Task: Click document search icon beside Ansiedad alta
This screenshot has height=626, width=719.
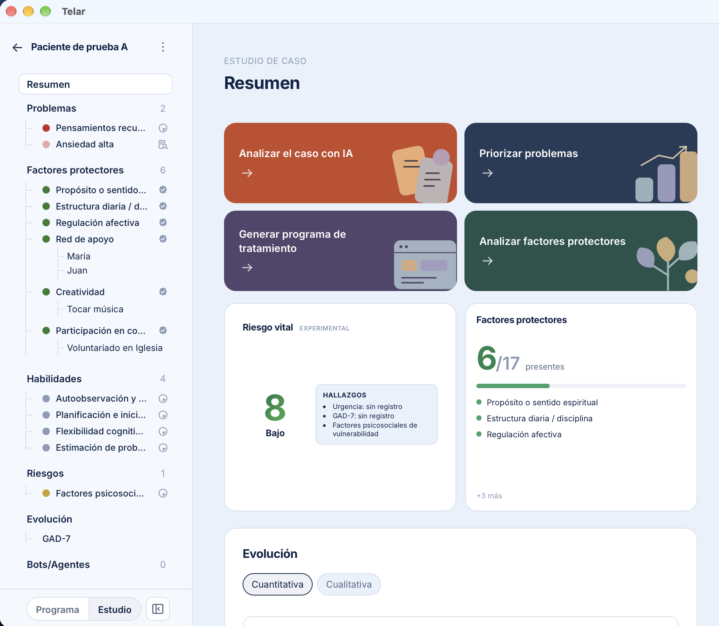Action: [163, 144]
